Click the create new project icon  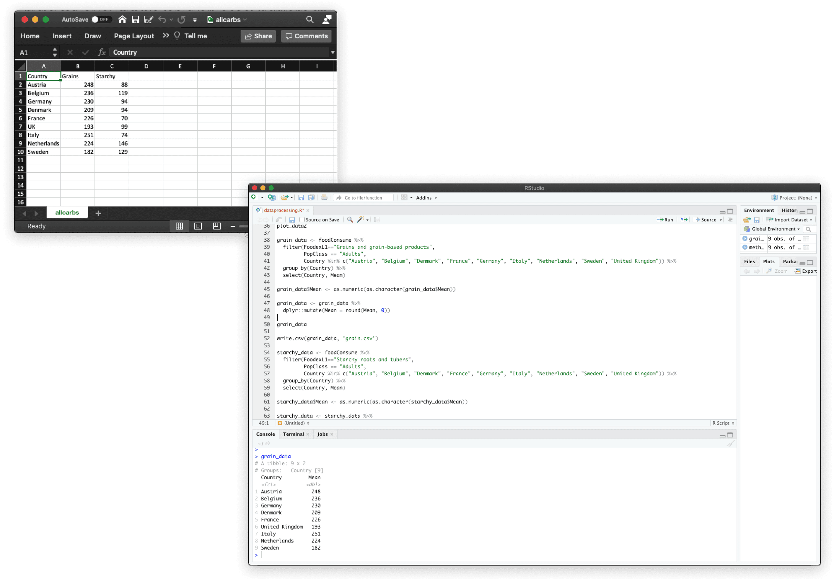tap(271, 197)
